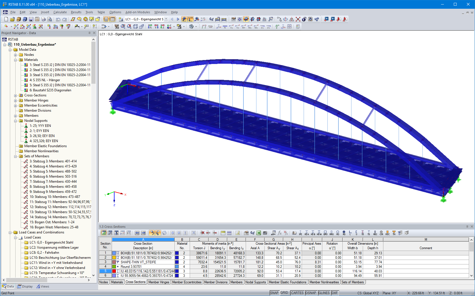Click the Mirror tool icon

[x=292, y=19]
